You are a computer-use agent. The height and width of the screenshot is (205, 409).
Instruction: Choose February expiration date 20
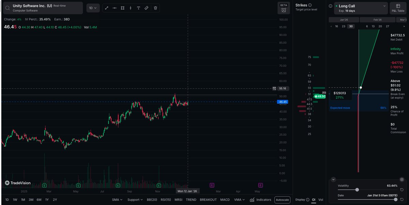click(x=380, y=26)
